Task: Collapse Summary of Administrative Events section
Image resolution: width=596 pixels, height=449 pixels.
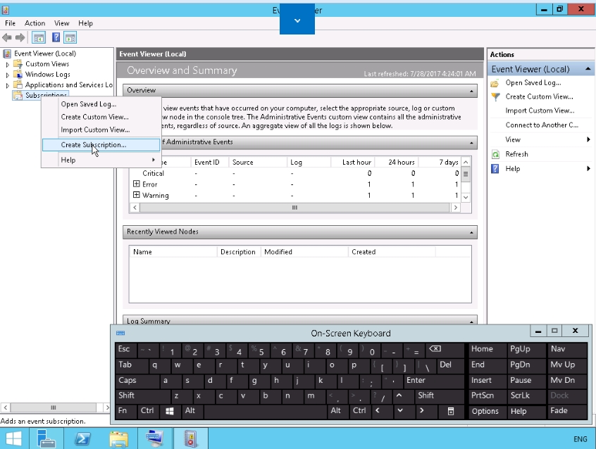Action: coord(471,143)
